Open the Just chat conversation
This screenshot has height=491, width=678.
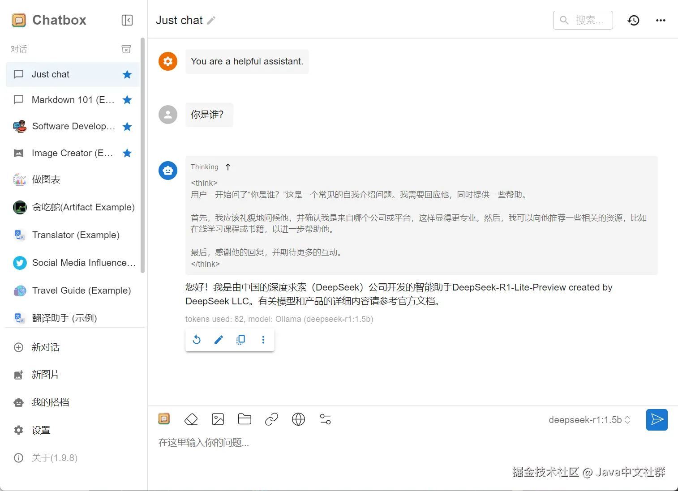pos(73,74)
